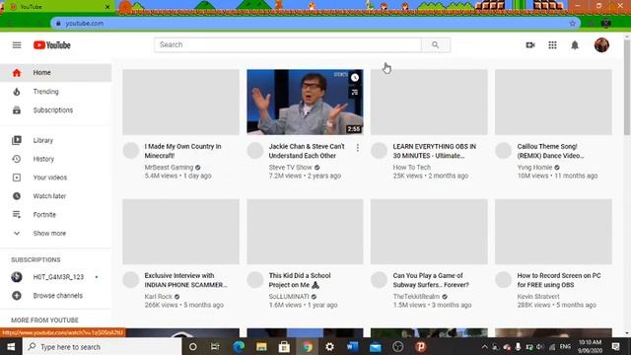Open 'Caillou Theme Song! (REMIX)' title
The height and width of the screenshot is (355, 631).
pos(550,151)
